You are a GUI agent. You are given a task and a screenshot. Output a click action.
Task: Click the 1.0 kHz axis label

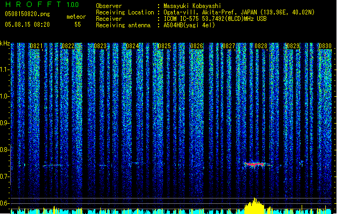pos(5,96)
